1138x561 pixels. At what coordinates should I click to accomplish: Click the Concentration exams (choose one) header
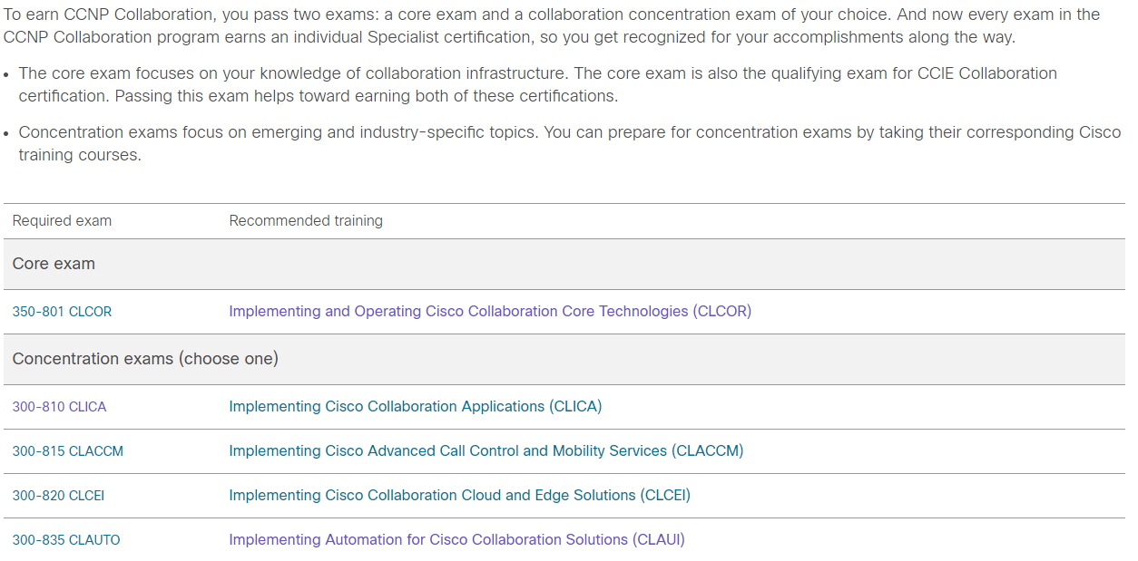coord(564,360)
